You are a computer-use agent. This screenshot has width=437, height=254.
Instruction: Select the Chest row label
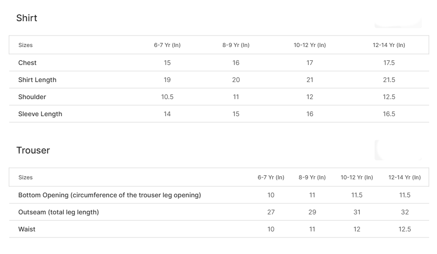(x=27, y=63)
